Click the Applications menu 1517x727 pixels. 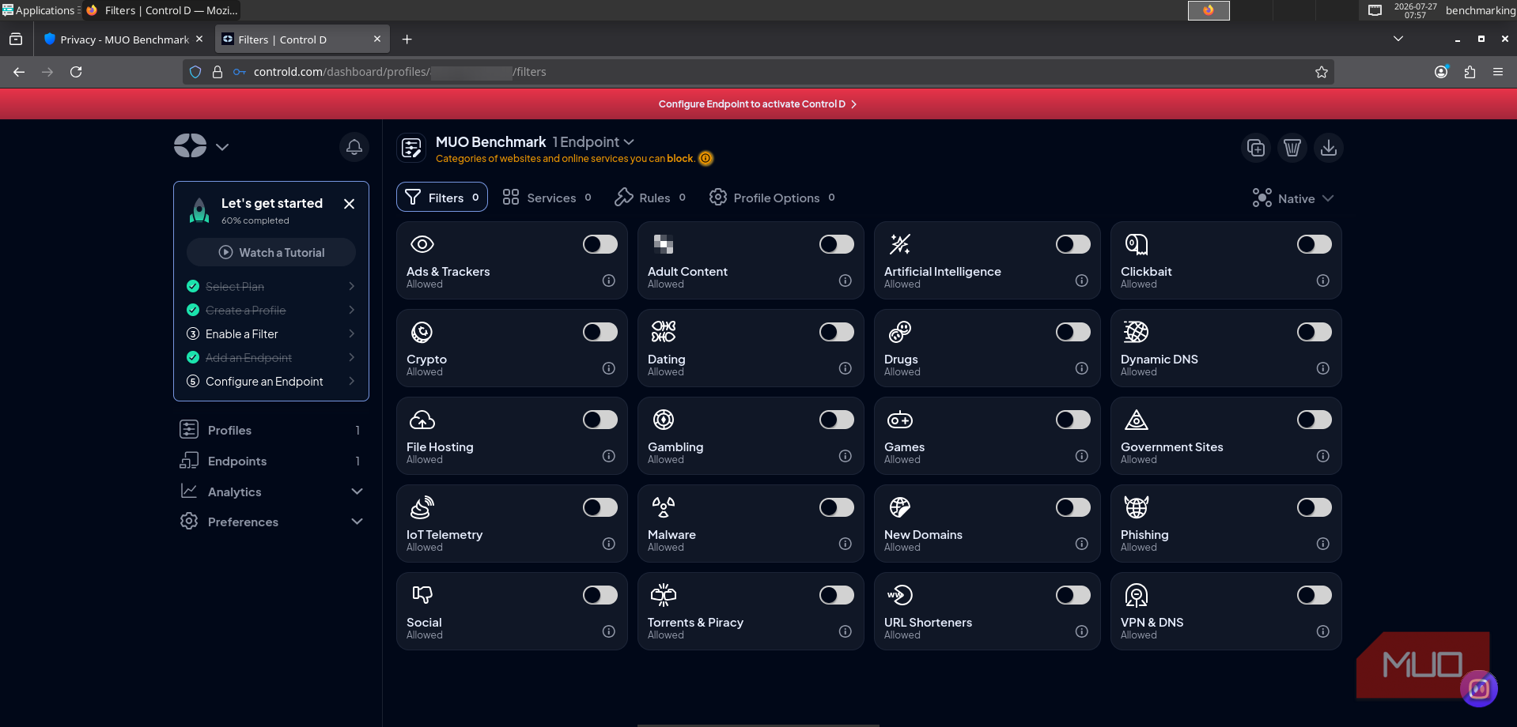point(40,10)
